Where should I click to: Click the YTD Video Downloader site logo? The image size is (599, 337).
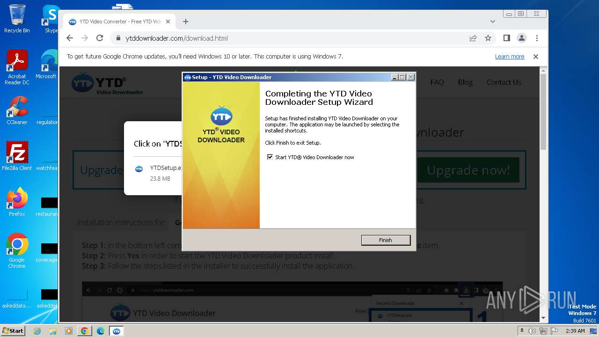coord(108,83)
